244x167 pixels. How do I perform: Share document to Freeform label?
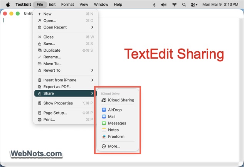point(116,137)
